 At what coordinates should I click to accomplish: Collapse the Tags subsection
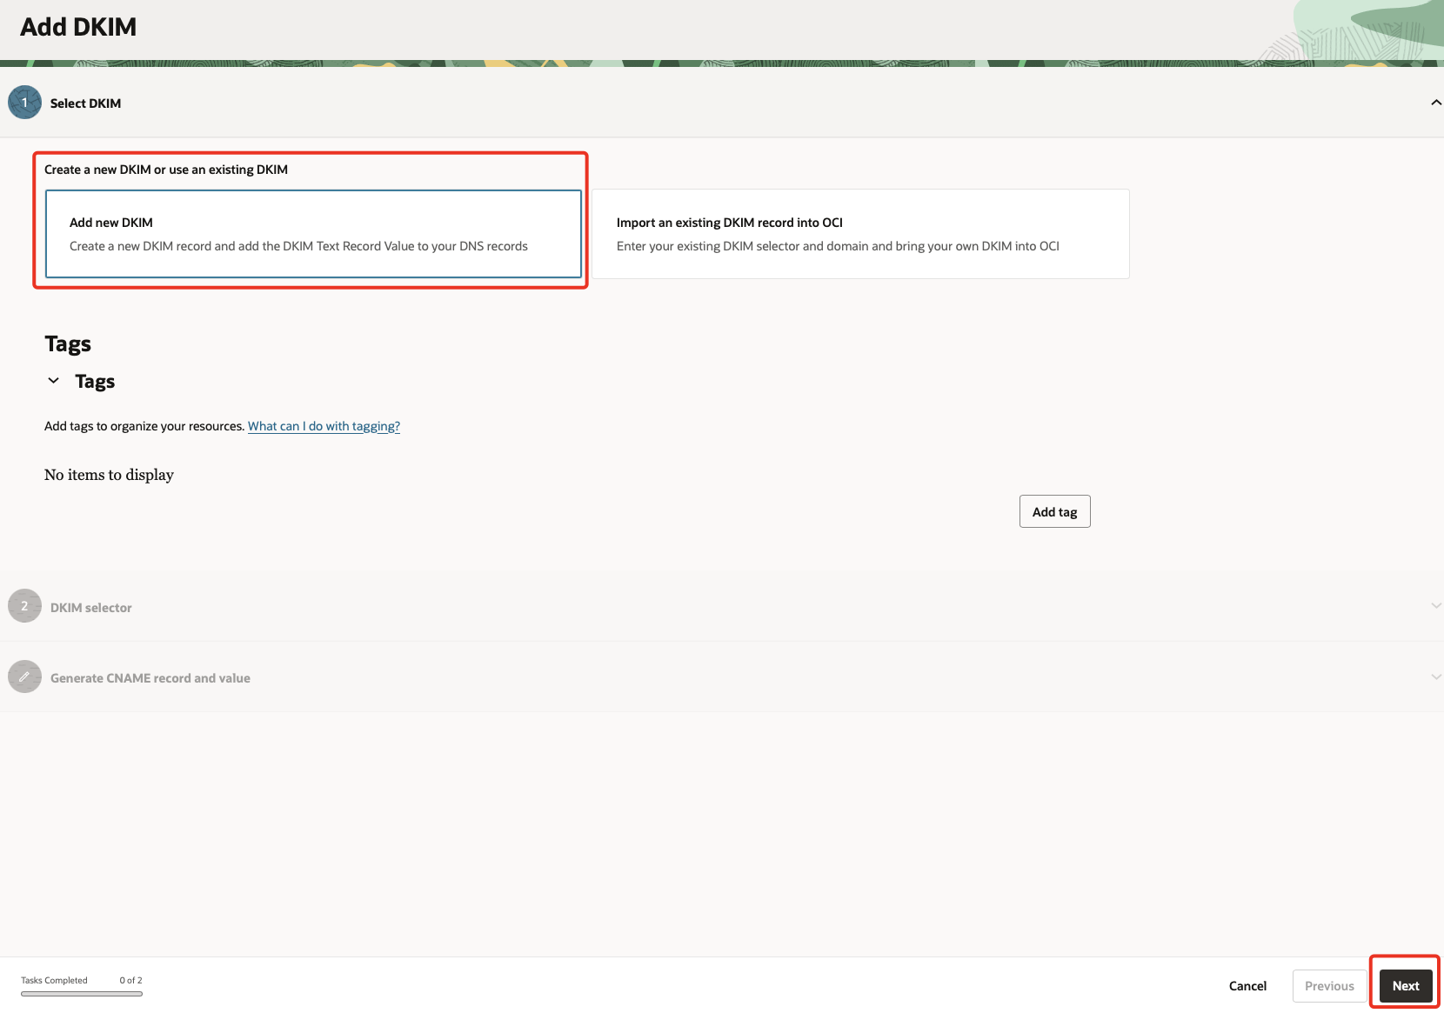tap(54, 380)
